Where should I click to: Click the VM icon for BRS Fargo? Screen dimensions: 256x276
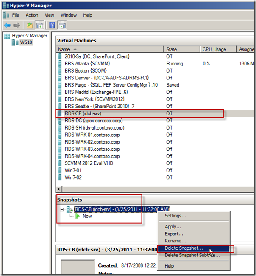[60, 85]
